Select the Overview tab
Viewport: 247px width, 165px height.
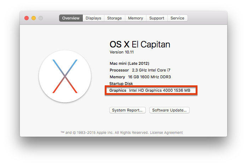click(71, 18)
